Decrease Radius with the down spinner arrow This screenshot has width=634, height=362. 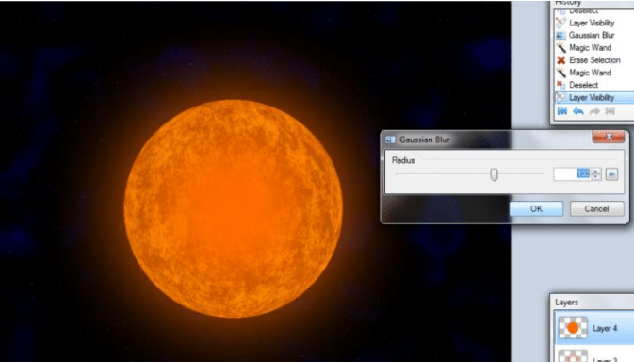[x=596, y=177]
